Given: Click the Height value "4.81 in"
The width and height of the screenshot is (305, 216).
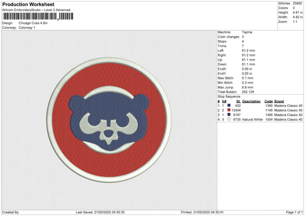Looking at the screenshot, I should point(298,12).
